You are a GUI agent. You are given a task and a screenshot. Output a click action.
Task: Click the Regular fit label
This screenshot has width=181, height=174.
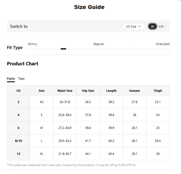(99, 44)
